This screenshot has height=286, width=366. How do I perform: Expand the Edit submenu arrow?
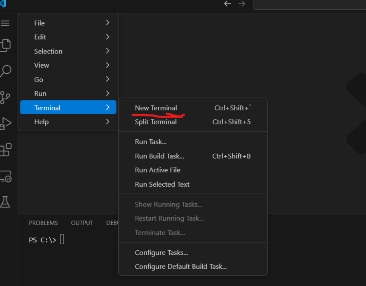click(108, 37)
